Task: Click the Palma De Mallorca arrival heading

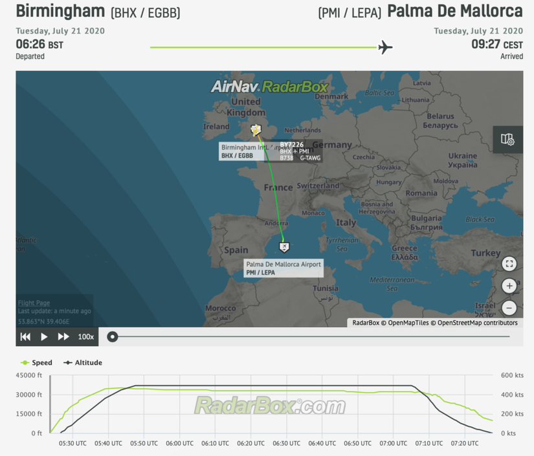Action: coord(455,11)
